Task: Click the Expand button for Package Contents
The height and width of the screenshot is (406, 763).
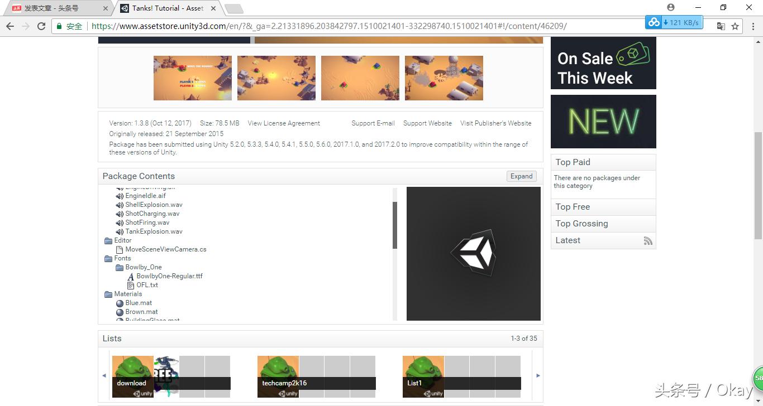Action: pos(521,176)
